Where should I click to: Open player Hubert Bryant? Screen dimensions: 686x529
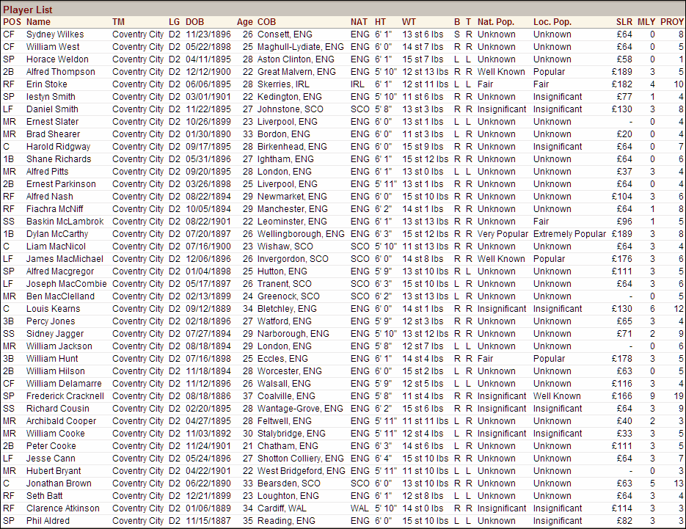[54, 471]
